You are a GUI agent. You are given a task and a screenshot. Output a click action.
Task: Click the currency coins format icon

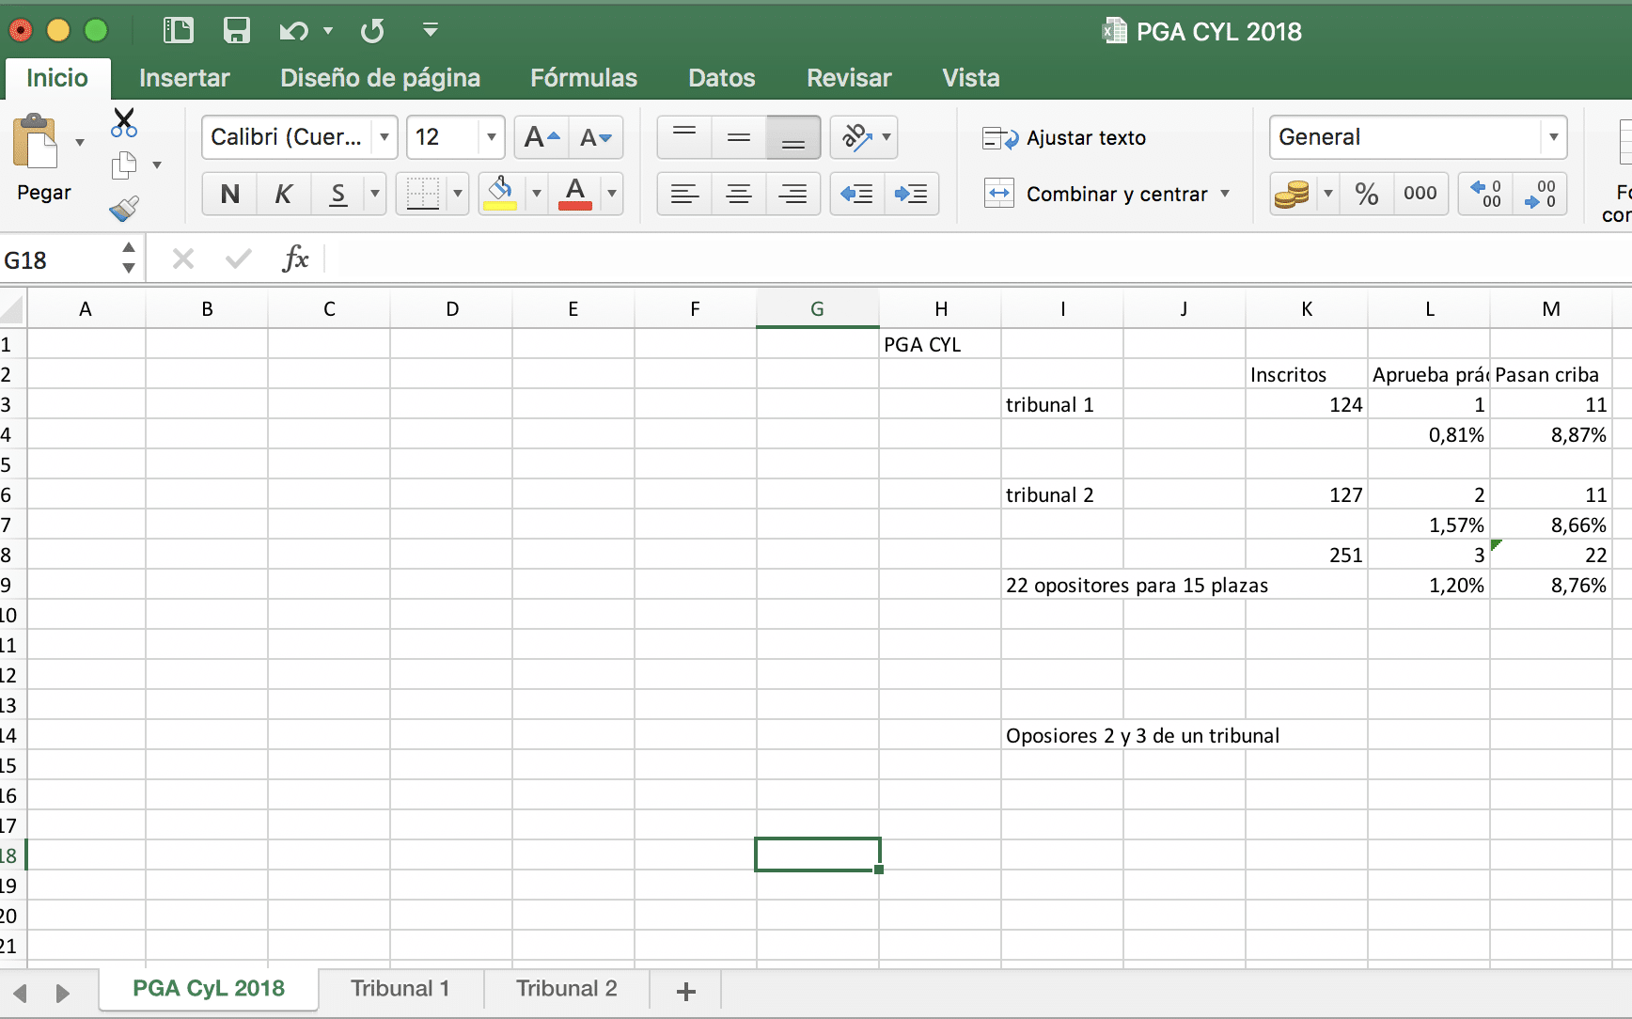[1292, 194]
